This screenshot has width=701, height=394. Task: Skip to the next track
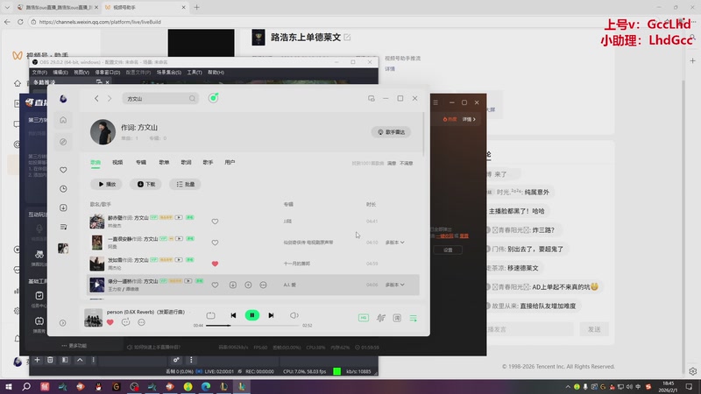[x=271, y=315]
